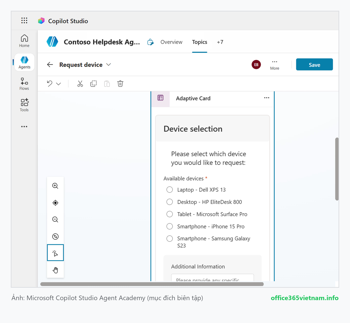Click the 'Adaptive Card' node title
The width and height of the screenshot is (350, 323).
(193, 98)
